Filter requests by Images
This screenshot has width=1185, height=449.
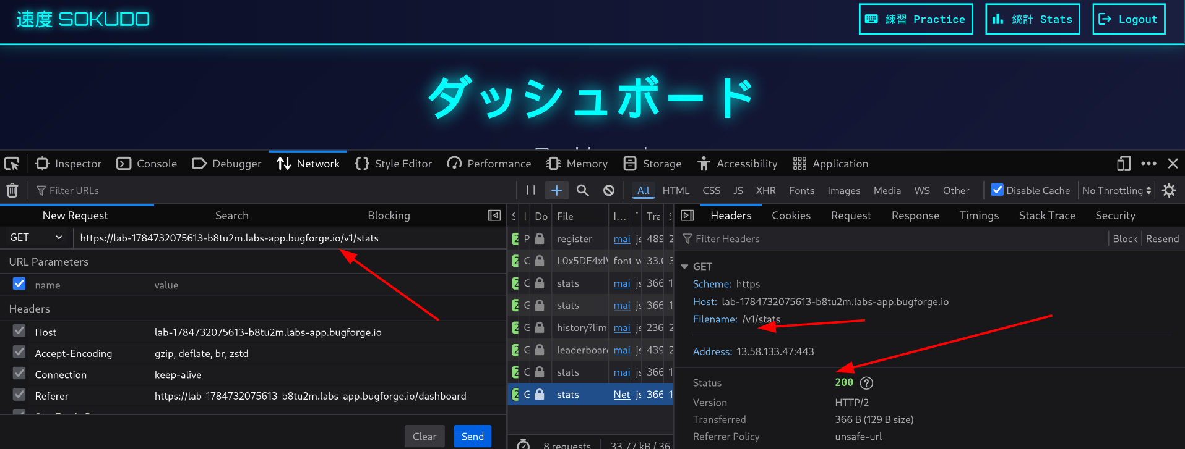843,190
